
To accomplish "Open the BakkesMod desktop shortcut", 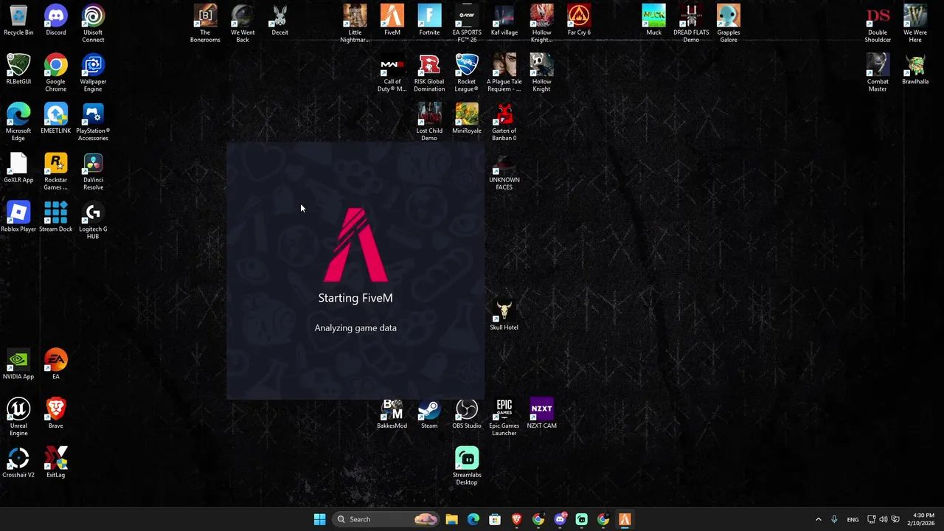I will [x=392, y=414].
